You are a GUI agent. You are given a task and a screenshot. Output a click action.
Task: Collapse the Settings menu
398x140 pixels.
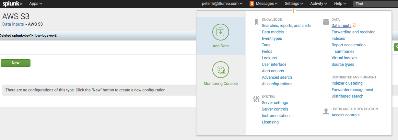[294, 4]
